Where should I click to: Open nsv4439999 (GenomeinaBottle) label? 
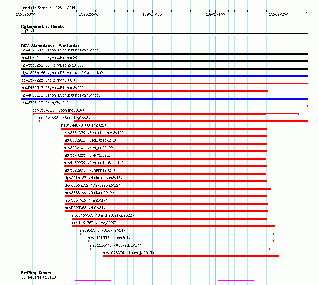(94, 163)
